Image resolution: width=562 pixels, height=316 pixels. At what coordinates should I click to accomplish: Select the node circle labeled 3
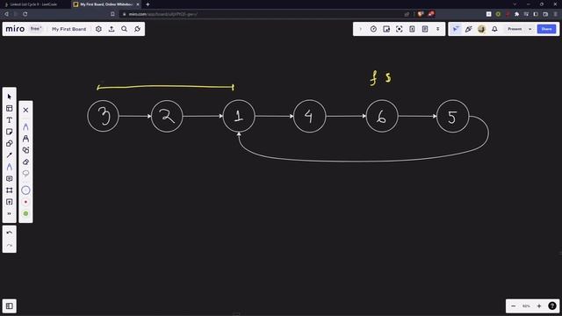tap(104, 116)
